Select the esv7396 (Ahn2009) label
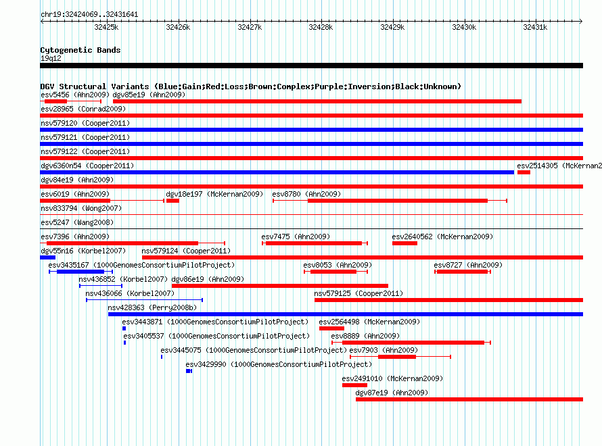This screenshot has width=602, height=446. point(75,237)
